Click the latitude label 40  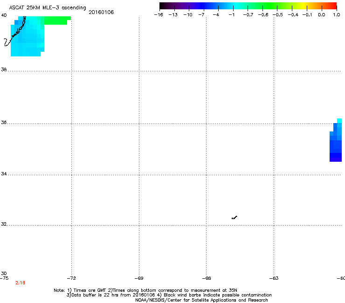click(4, 15)
